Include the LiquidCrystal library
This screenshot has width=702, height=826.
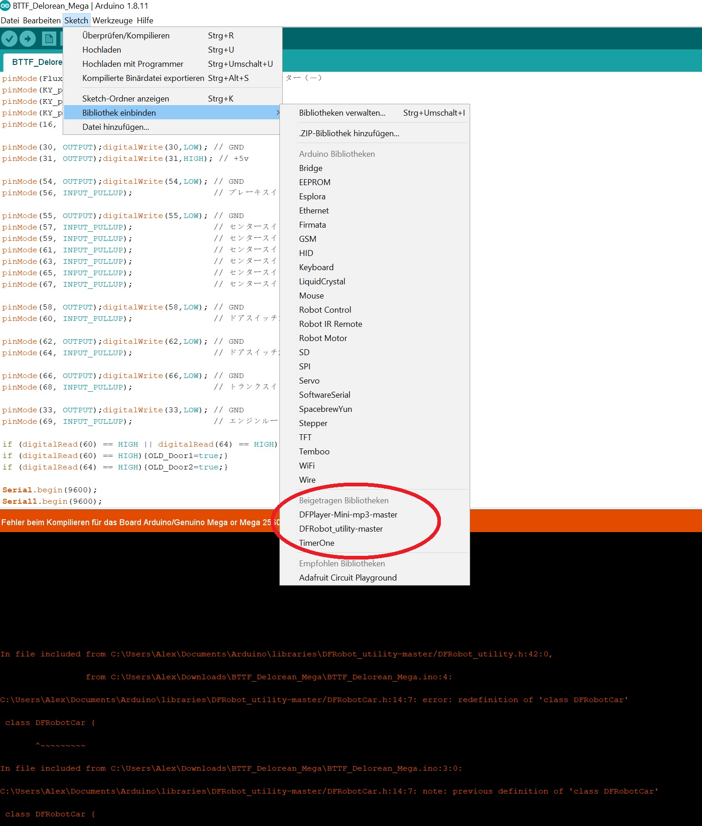point(375,282)
